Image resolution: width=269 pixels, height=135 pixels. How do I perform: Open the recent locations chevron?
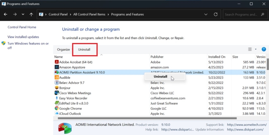pyautogui.click(x=23, y=14)
